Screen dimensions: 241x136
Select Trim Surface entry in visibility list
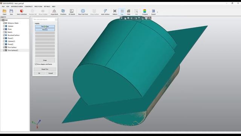point(45,26)
